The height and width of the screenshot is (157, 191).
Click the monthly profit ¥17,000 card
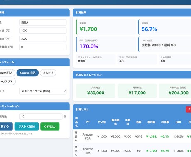pos(137,91)
